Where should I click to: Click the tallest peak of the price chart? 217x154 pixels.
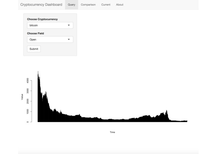(x=38, y=72)
